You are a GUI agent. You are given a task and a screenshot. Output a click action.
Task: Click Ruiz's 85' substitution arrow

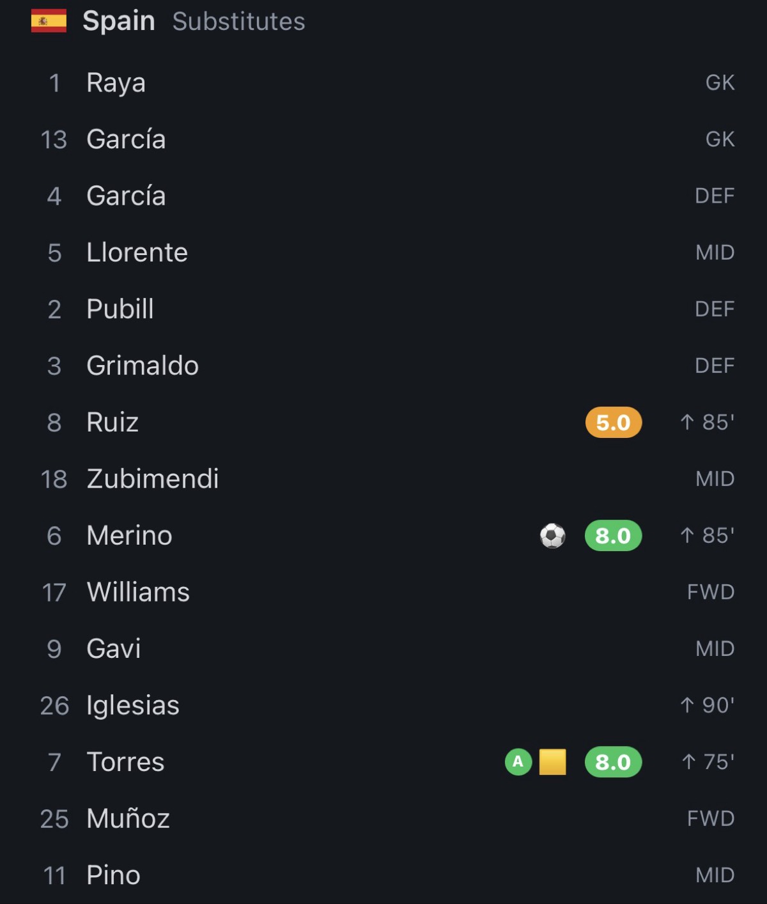[x=687, y=422]
